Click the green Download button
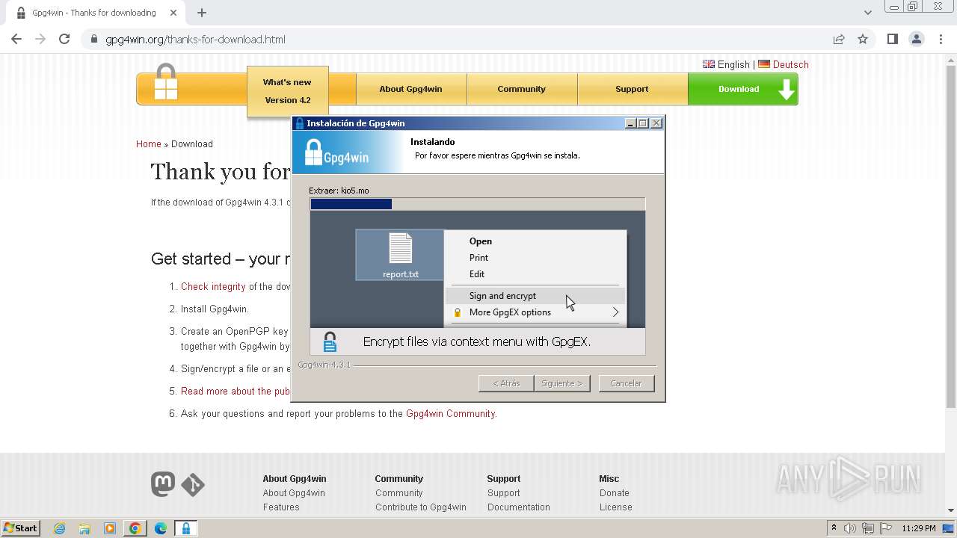Image resolution: width=957 pixels, height=538 pixels. (x=742, y=89)
